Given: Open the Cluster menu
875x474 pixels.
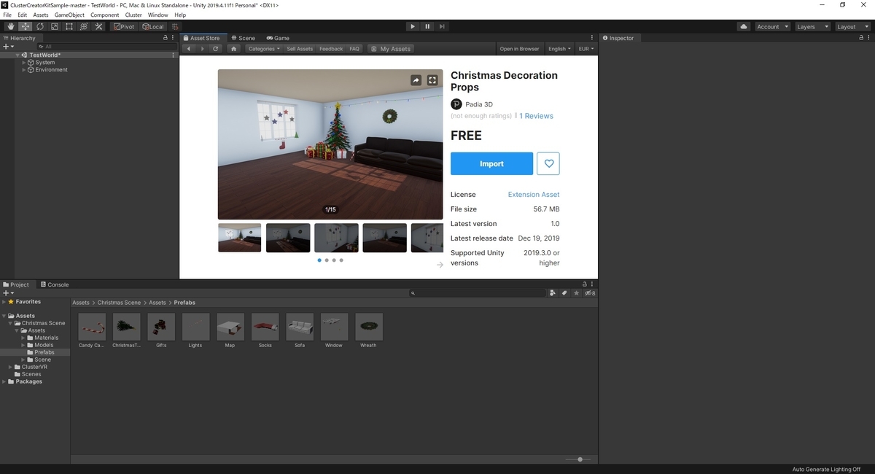Looking at the screenshot, I should (x=133, y=15).
